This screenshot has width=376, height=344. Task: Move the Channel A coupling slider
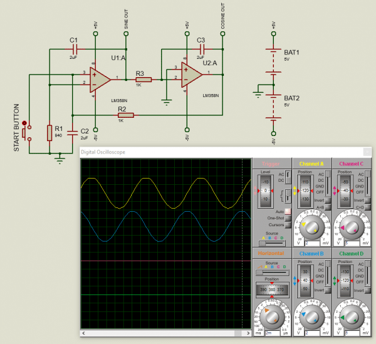pos(328,183)
